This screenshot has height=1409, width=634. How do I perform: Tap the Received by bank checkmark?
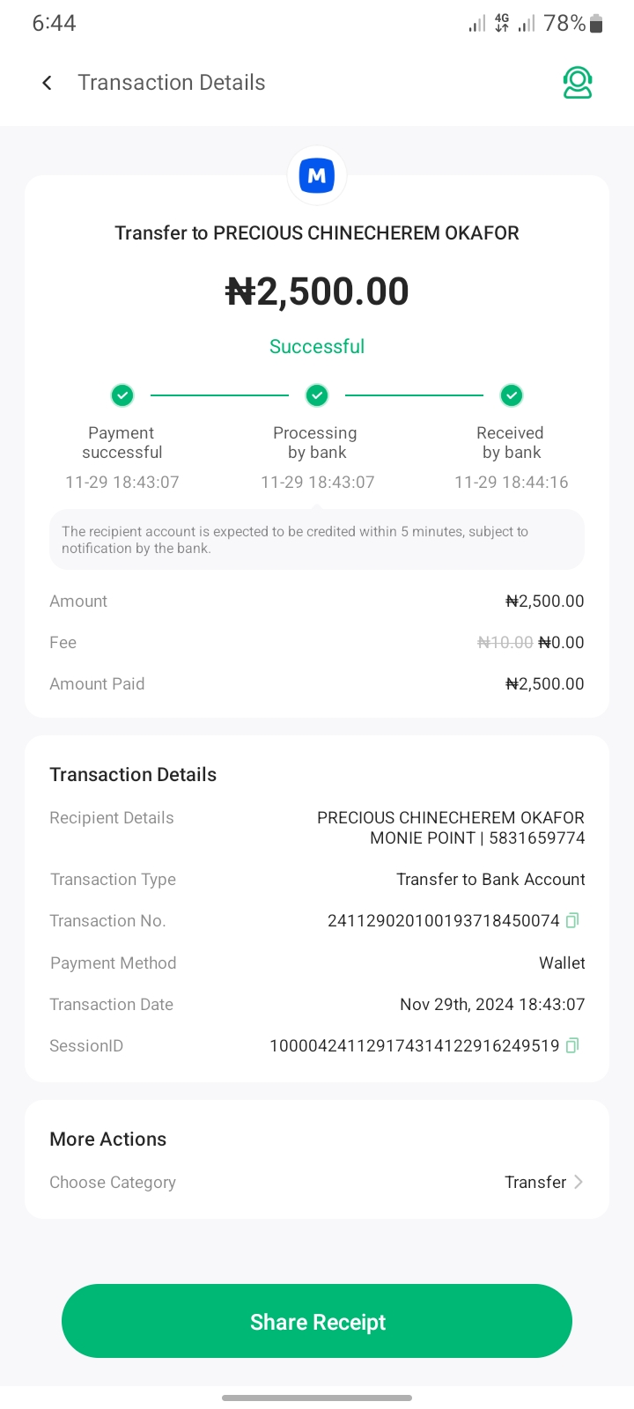[x=512, y=395]
